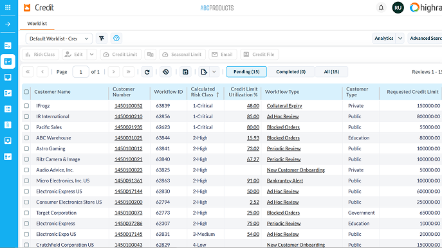Open customer number 1450100052 link
Viewport: 442px width, 248px height.
128,106
